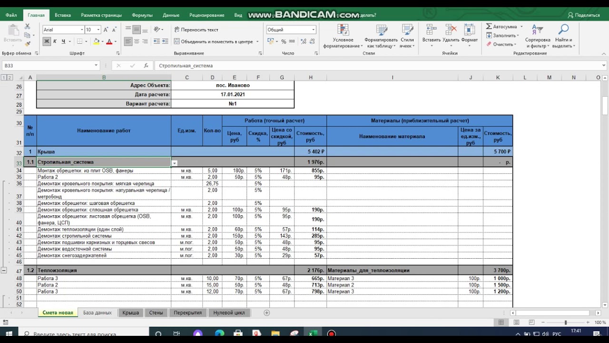Open the text orientation icon
The width and height of the screenshot is (609, 343).
click(157, 30)
